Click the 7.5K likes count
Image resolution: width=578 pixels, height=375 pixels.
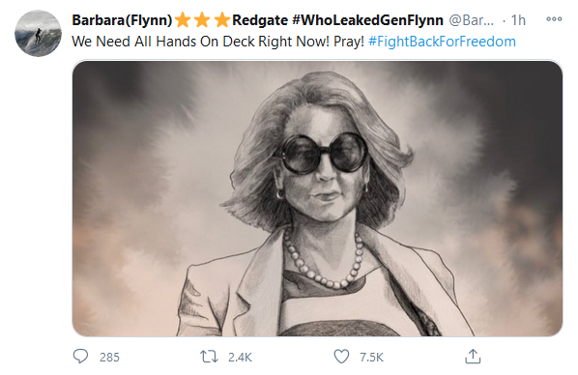[371, 358]
